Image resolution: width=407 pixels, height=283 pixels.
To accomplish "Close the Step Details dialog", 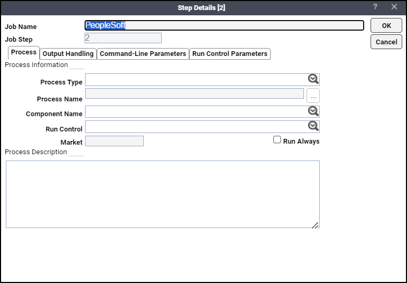I will click(394, 7).
